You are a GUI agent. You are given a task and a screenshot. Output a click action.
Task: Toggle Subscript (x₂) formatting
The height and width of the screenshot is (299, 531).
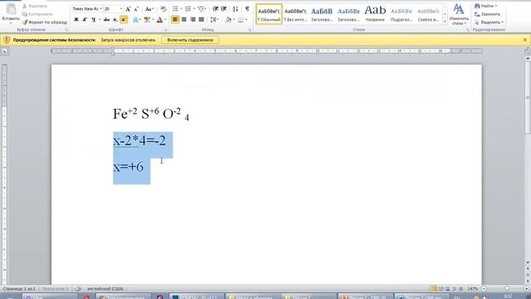[115, 20]
